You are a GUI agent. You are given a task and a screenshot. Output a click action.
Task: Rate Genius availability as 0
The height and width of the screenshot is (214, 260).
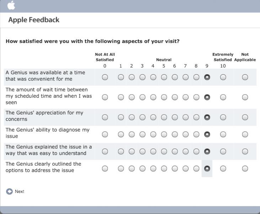105,77
